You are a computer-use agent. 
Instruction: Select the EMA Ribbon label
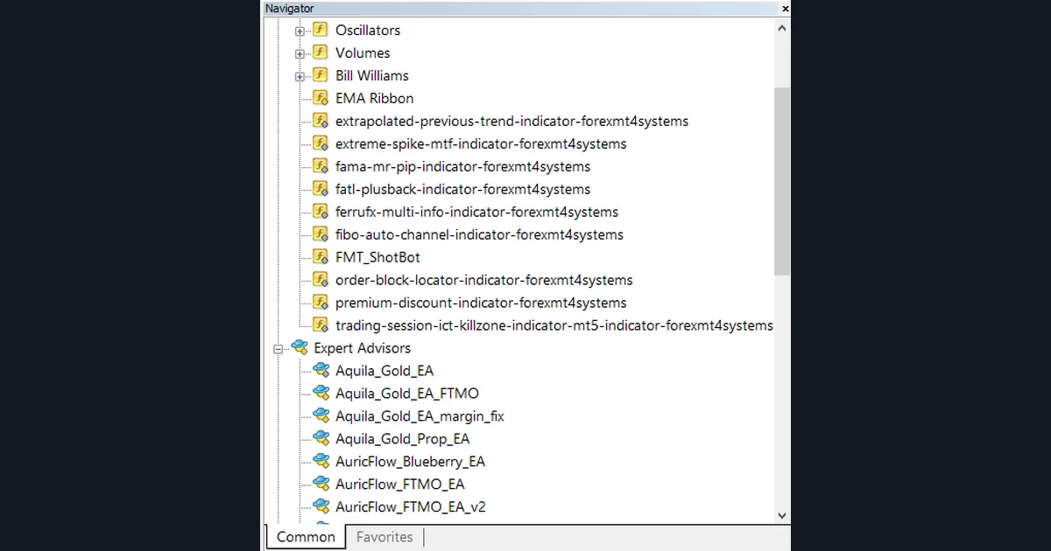coord(375,98)
